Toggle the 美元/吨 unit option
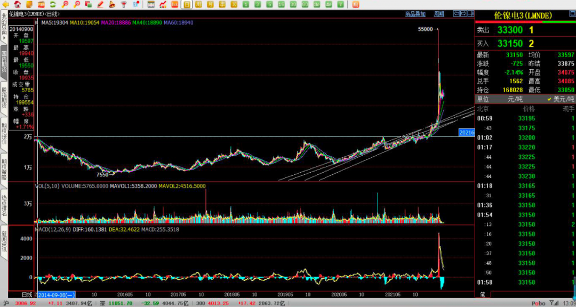The image size is (576, 307). pyautogui.click(x=561, y=99)
